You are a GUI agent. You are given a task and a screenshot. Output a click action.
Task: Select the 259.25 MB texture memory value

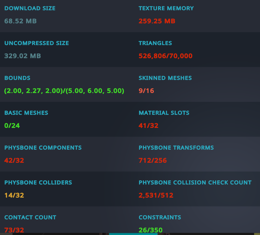tap(157, 21)
